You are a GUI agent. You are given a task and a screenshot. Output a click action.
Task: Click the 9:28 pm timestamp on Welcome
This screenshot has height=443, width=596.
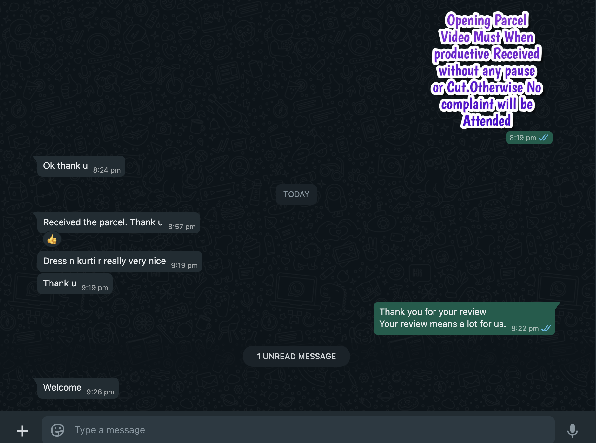[100, 392]
